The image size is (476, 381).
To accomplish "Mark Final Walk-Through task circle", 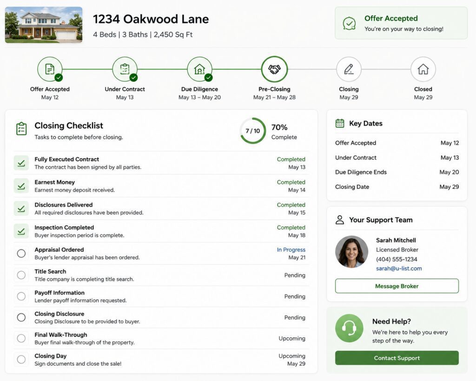I will (x=21, y=338).
